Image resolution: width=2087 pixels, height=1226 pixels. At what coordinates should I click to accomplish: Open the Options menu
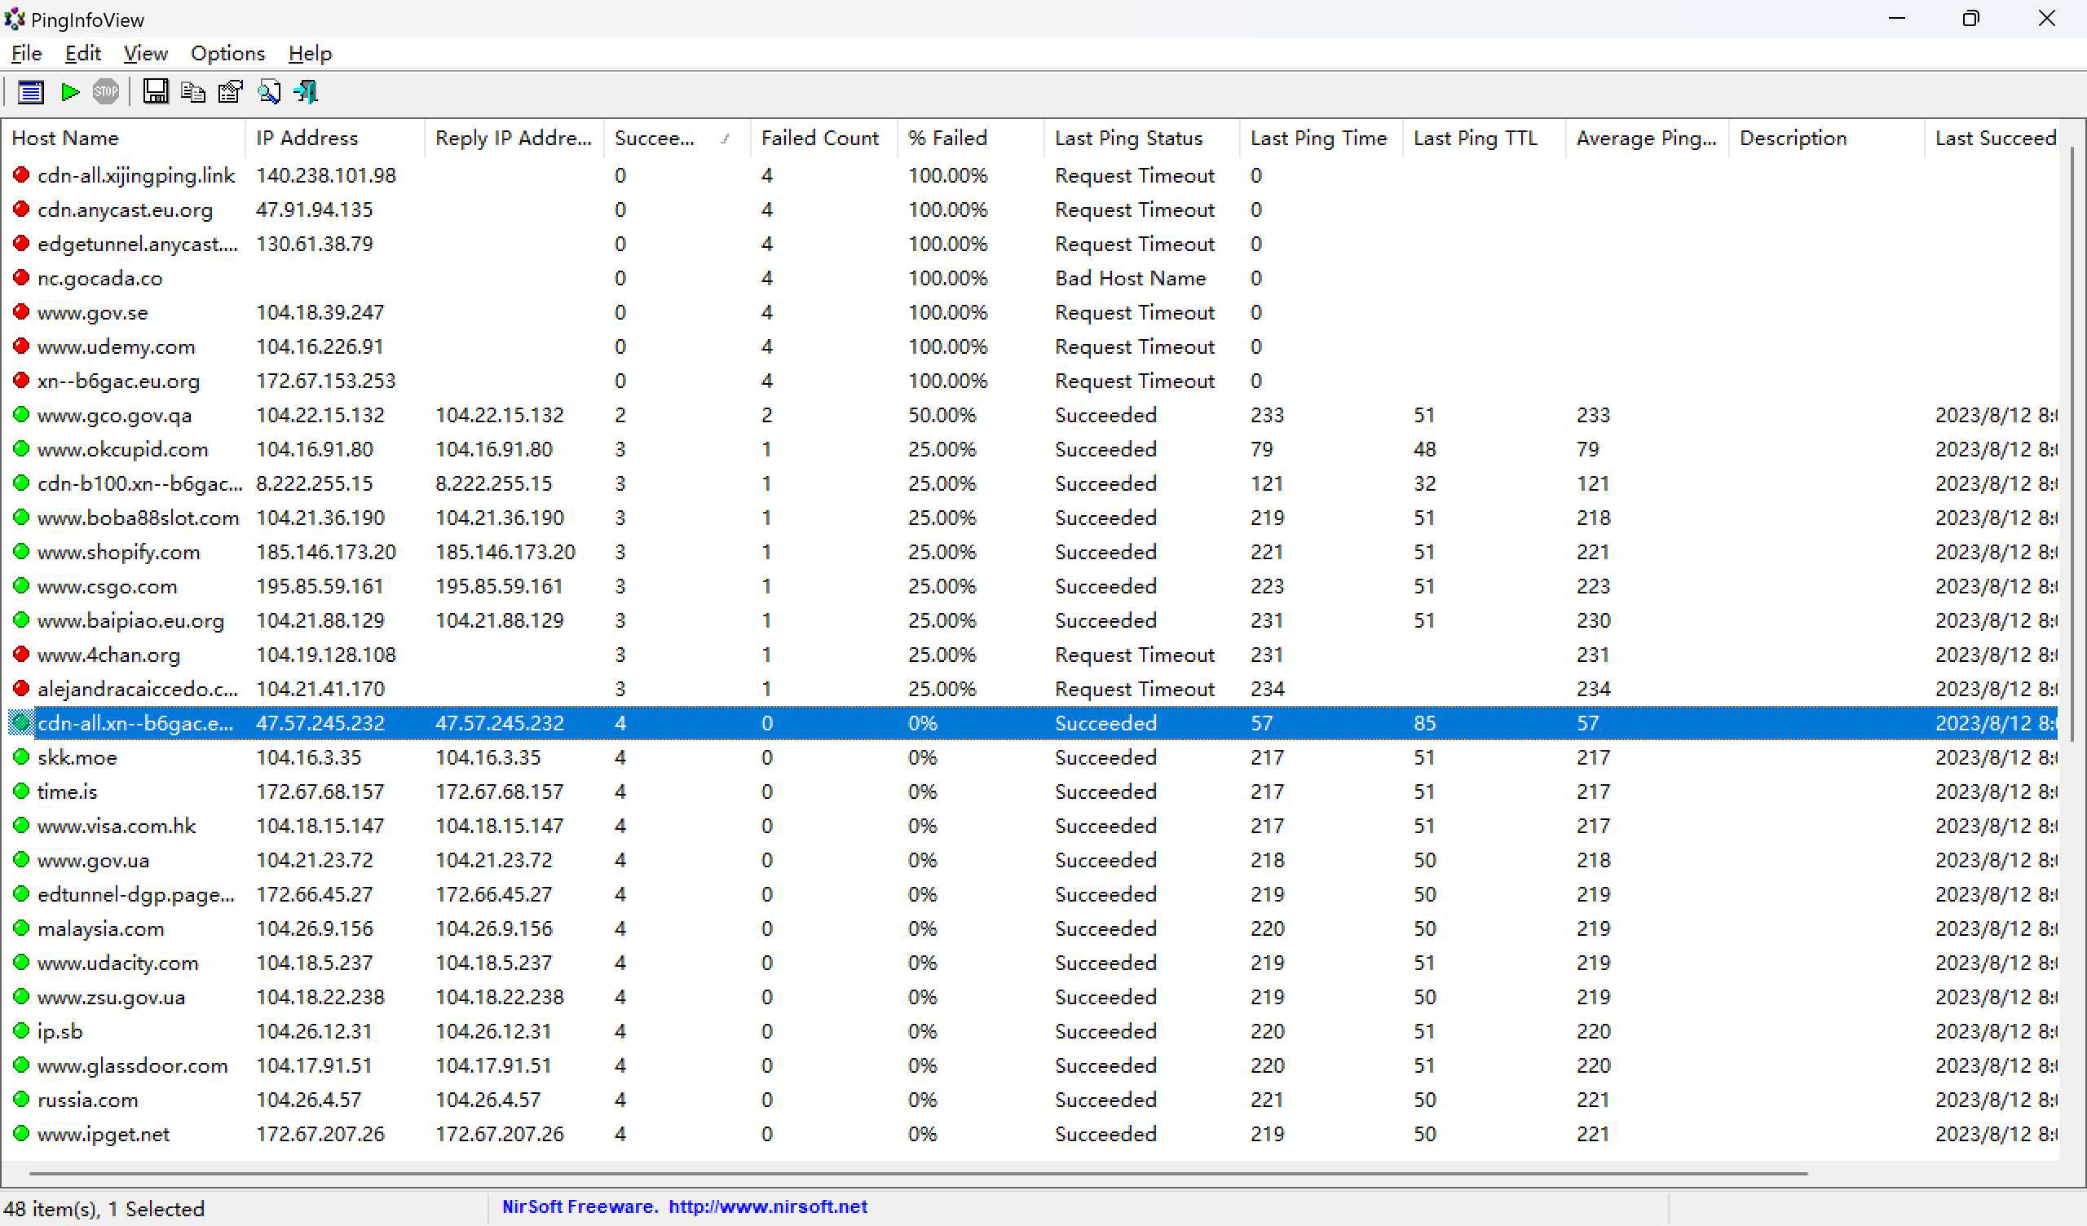point(227,53)
